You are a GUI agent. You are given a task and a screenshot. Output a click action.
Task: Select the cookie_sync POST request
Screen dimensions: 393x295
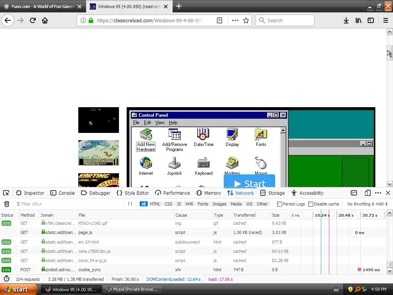[x=193, y=270]
